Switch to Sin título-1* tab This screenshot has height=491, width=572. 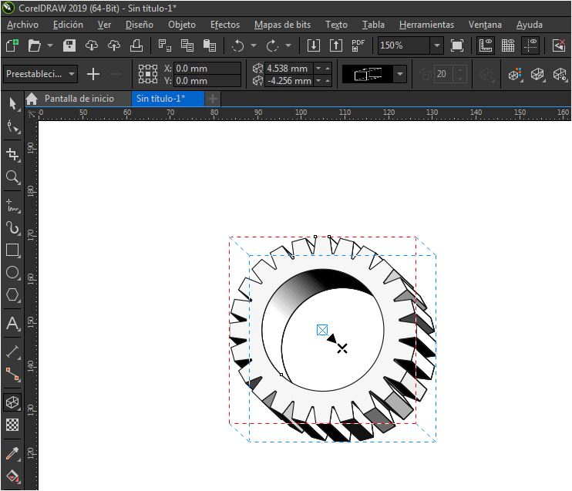[x=167, y=99]
